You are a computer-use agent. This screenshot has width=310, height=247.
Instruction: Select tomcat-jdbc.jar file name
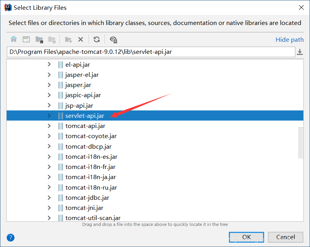87,198
